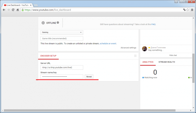Image resolution: width=196 pixels, height=113 pixels.
Task: Select the Live Dashboard - YouTube tab
Action: click(18, 5)
